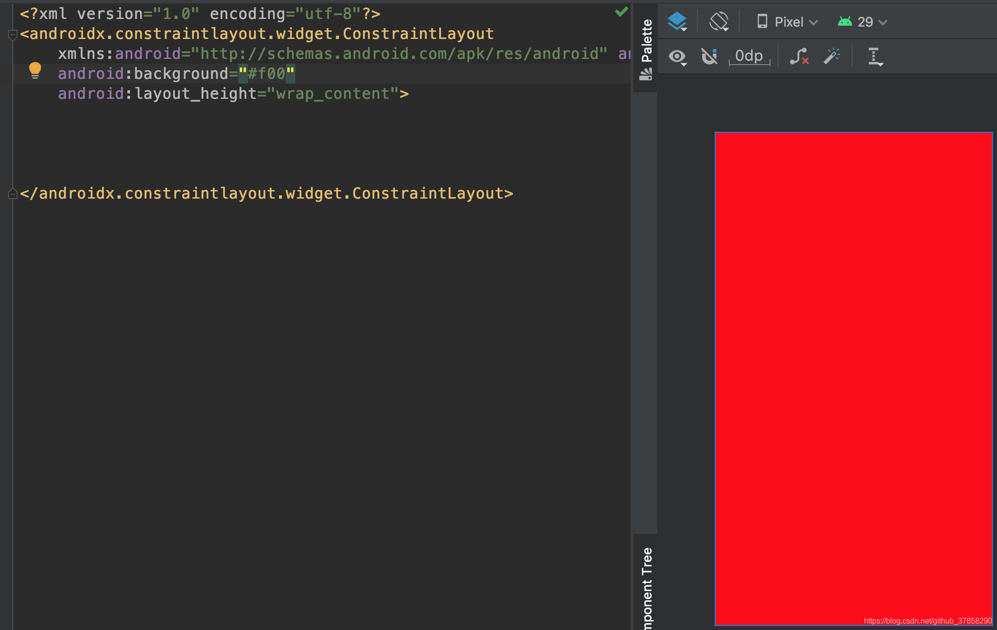The width and height of the screenshot is (997, 630).
Task: Open the Pixel device dropdown
Action: [787, 22]
